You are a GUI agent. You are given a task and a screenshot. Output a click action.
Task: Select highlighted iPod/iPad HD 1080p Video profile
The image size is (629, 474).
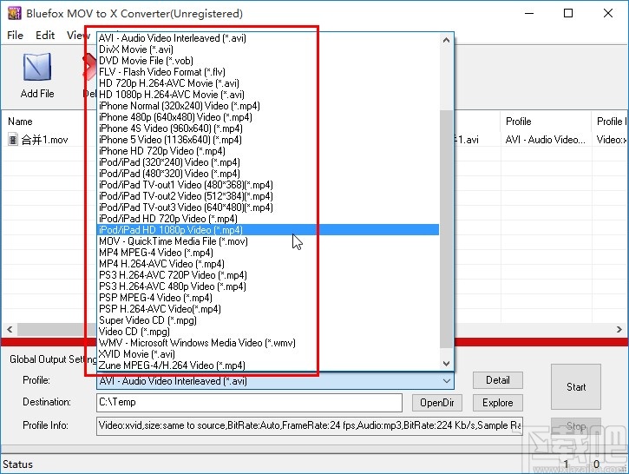(x=268, y=230)
